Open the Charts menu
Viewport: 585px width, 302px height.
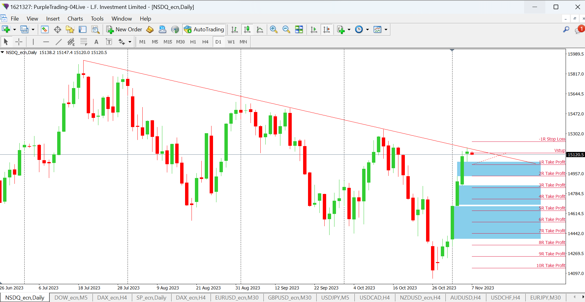[x=75, y=19]
